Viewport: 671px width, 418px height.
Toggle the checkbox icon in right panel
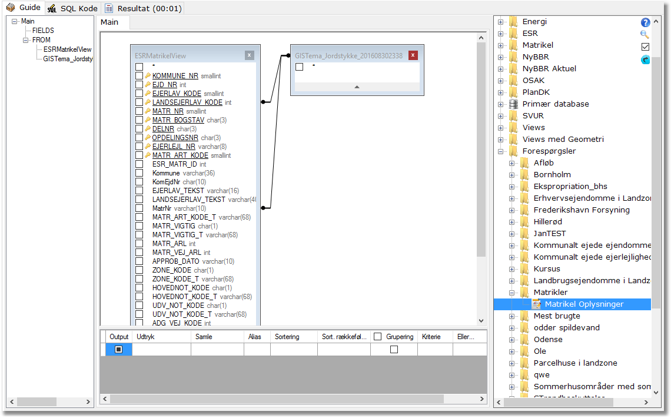[645, 47]
